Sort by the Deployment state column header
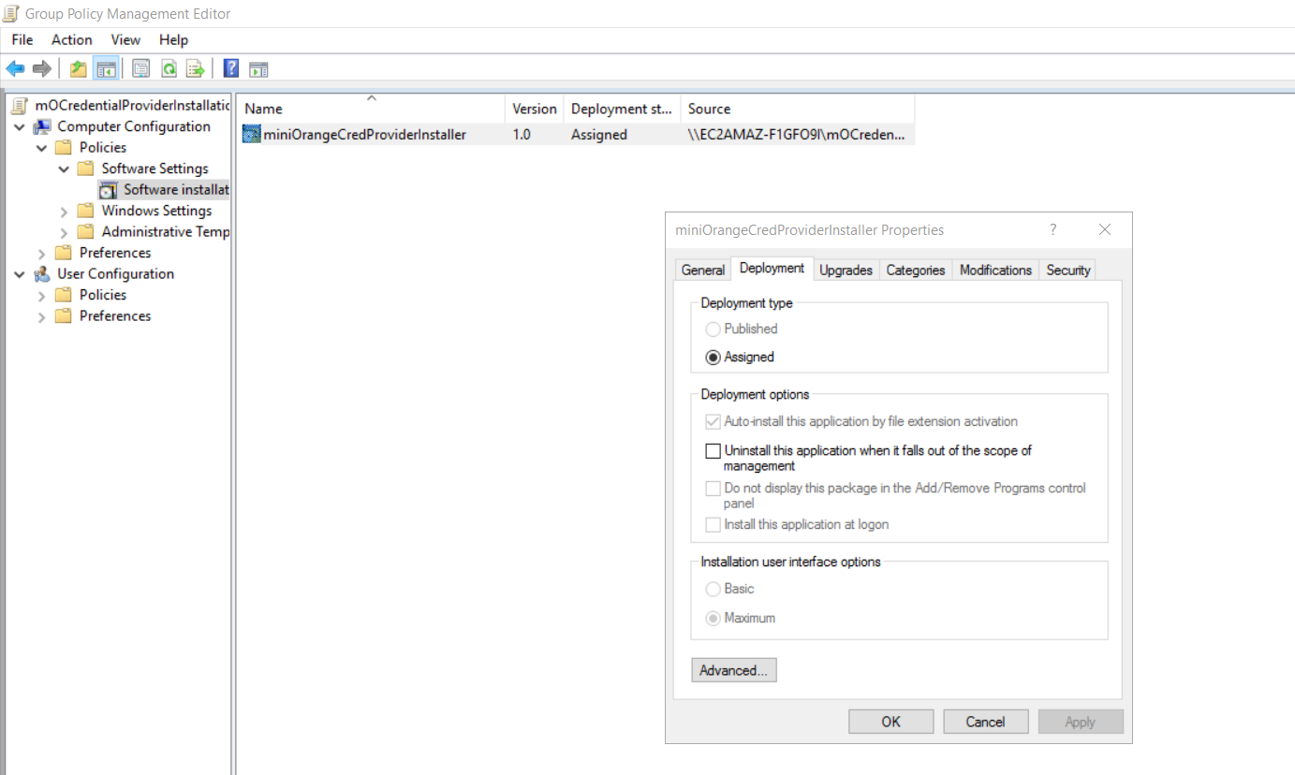1295x775 pixels. click(622, 109)
